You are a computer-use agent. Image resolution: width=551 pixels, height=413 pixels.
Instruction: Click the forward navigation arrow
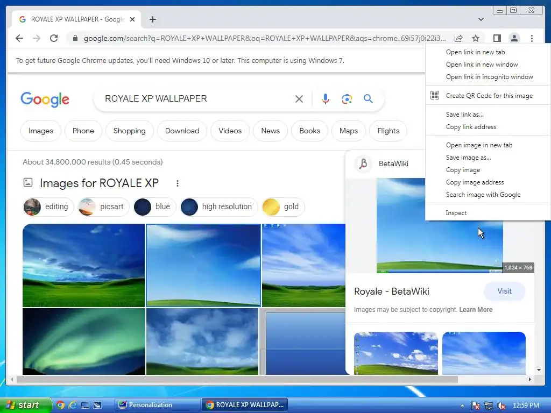[37, 38]
